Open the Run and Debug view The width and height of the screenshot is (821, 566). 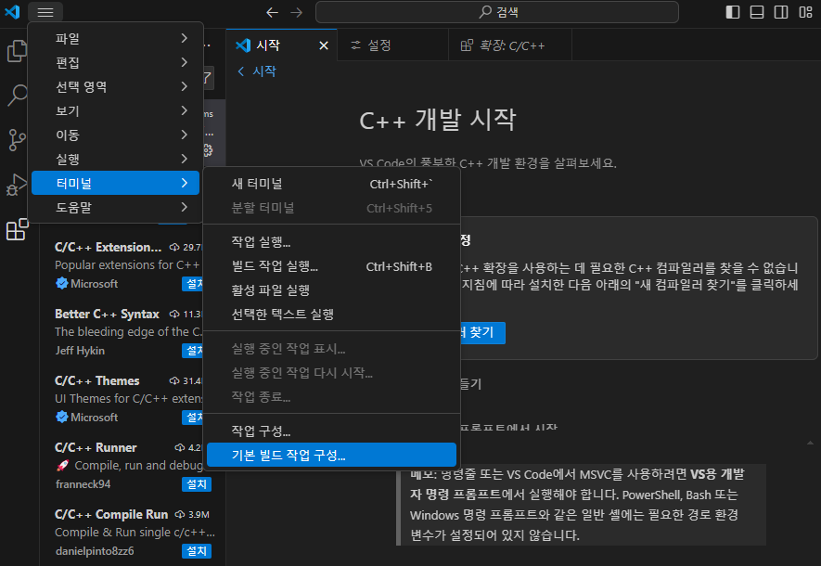[x=15, y=184]
